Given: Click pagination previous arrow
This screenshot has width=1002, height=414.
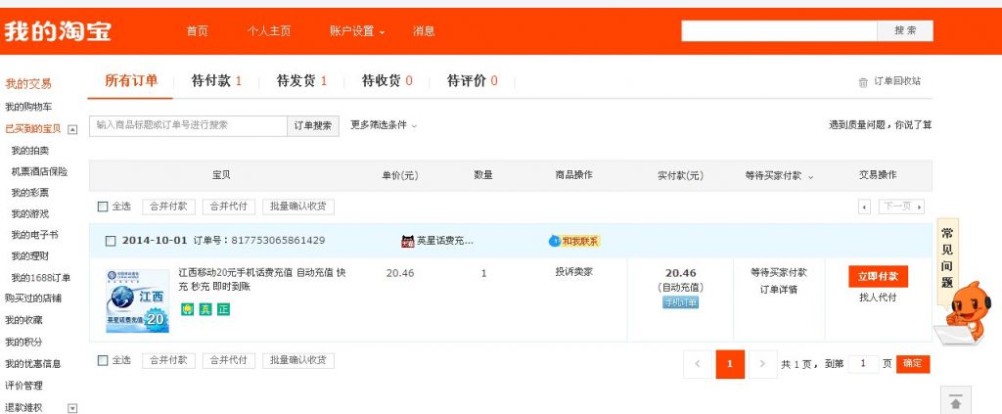Looking at the screenshot, I should pos(697,364).
